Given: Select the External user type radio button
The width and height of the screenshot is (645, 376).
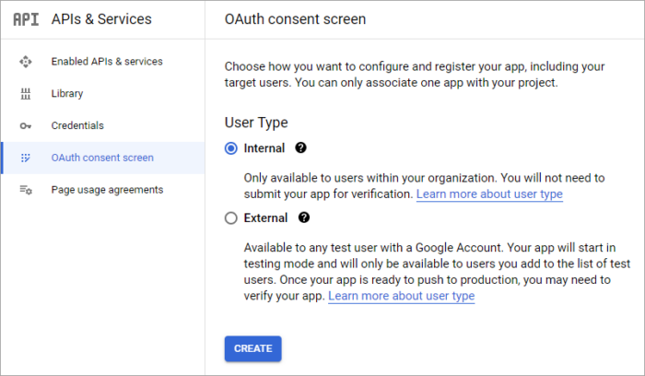Looking at the screenshot, I should point(230,218).
